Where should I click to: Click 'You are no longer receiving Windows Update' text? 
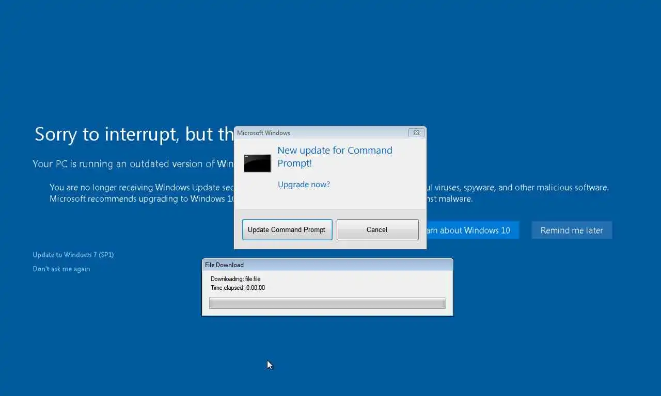pyautogui.click(x=142, y=188)
